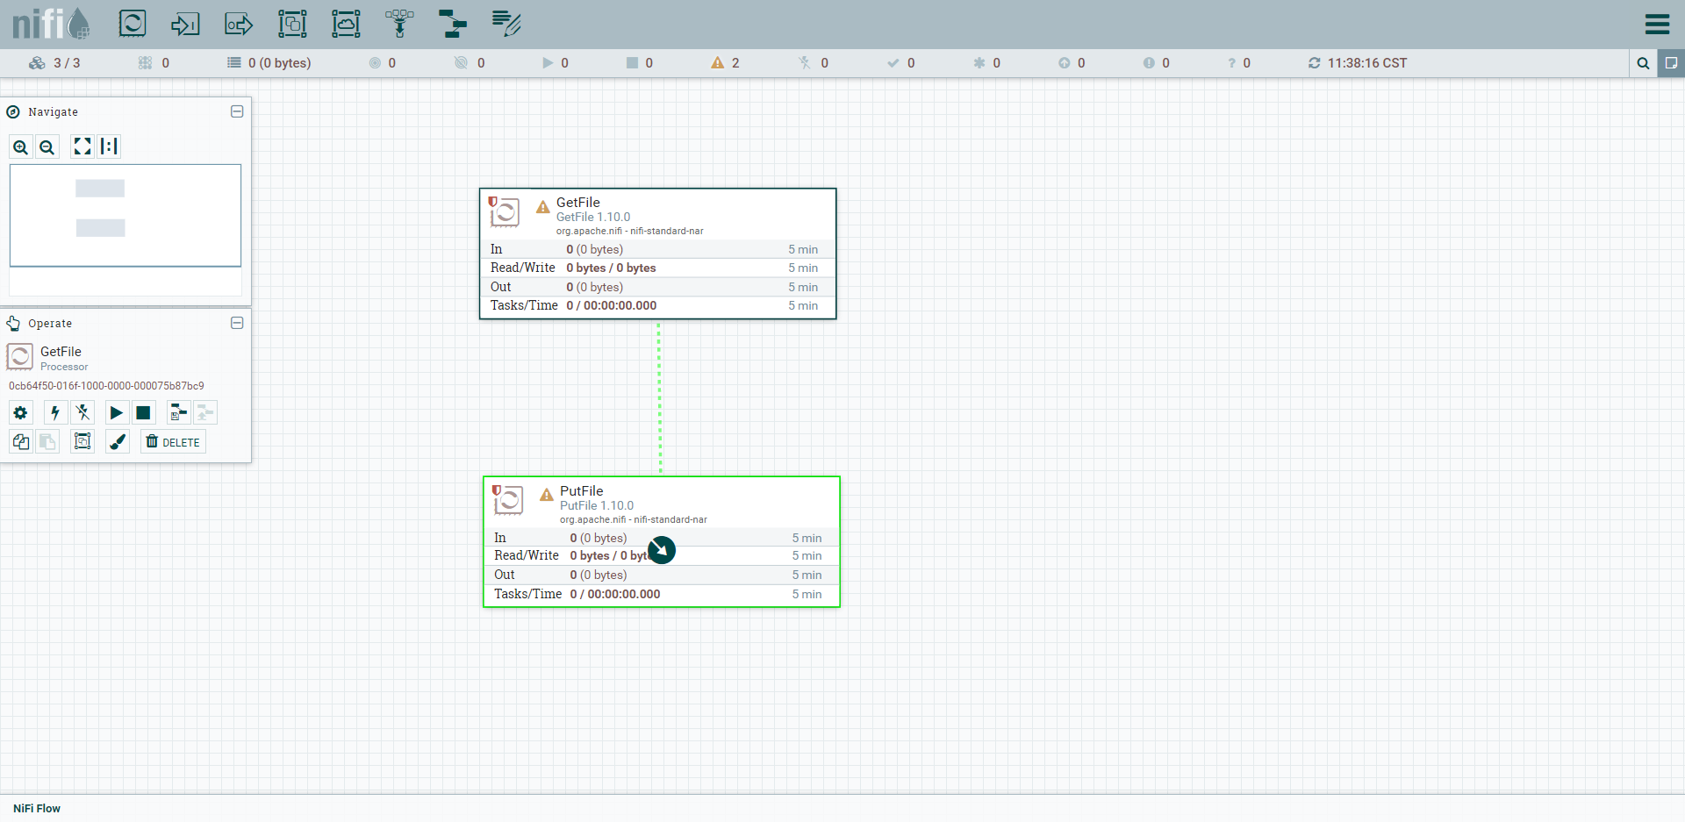Select the Template toolbar icon
This screenshot has width=1685, height=822.
(x=453, y=24)
